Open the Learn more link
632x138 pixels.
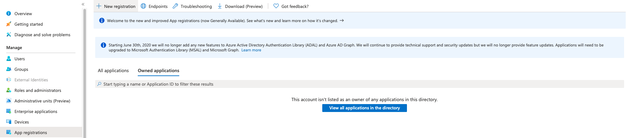251,50
